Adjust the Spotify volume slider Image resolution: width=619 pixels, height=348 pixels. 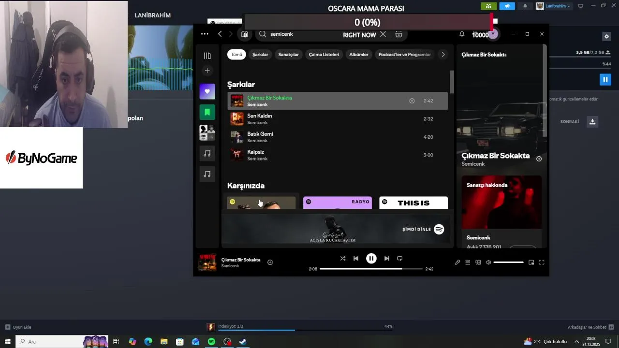click(x=508, y=262)
